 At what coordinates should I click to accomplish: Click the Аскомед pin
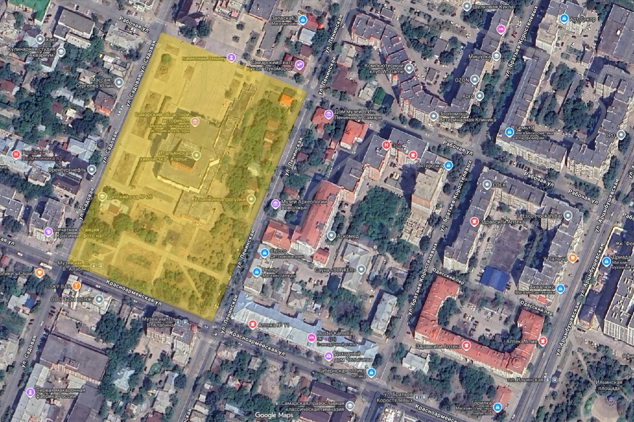[331, 235]
